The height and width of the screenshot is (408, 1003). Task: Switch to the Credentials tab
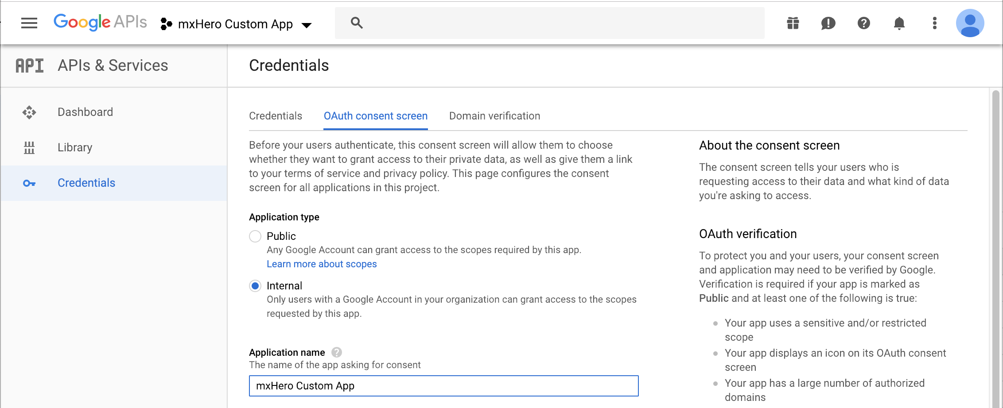pyautogui.click(x=276, y=116)
